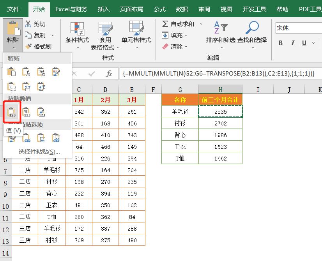Toggle bold formatting with the B button
This screenshot has width=322, height=261.
pyautogui.click(x=280, y=43)
